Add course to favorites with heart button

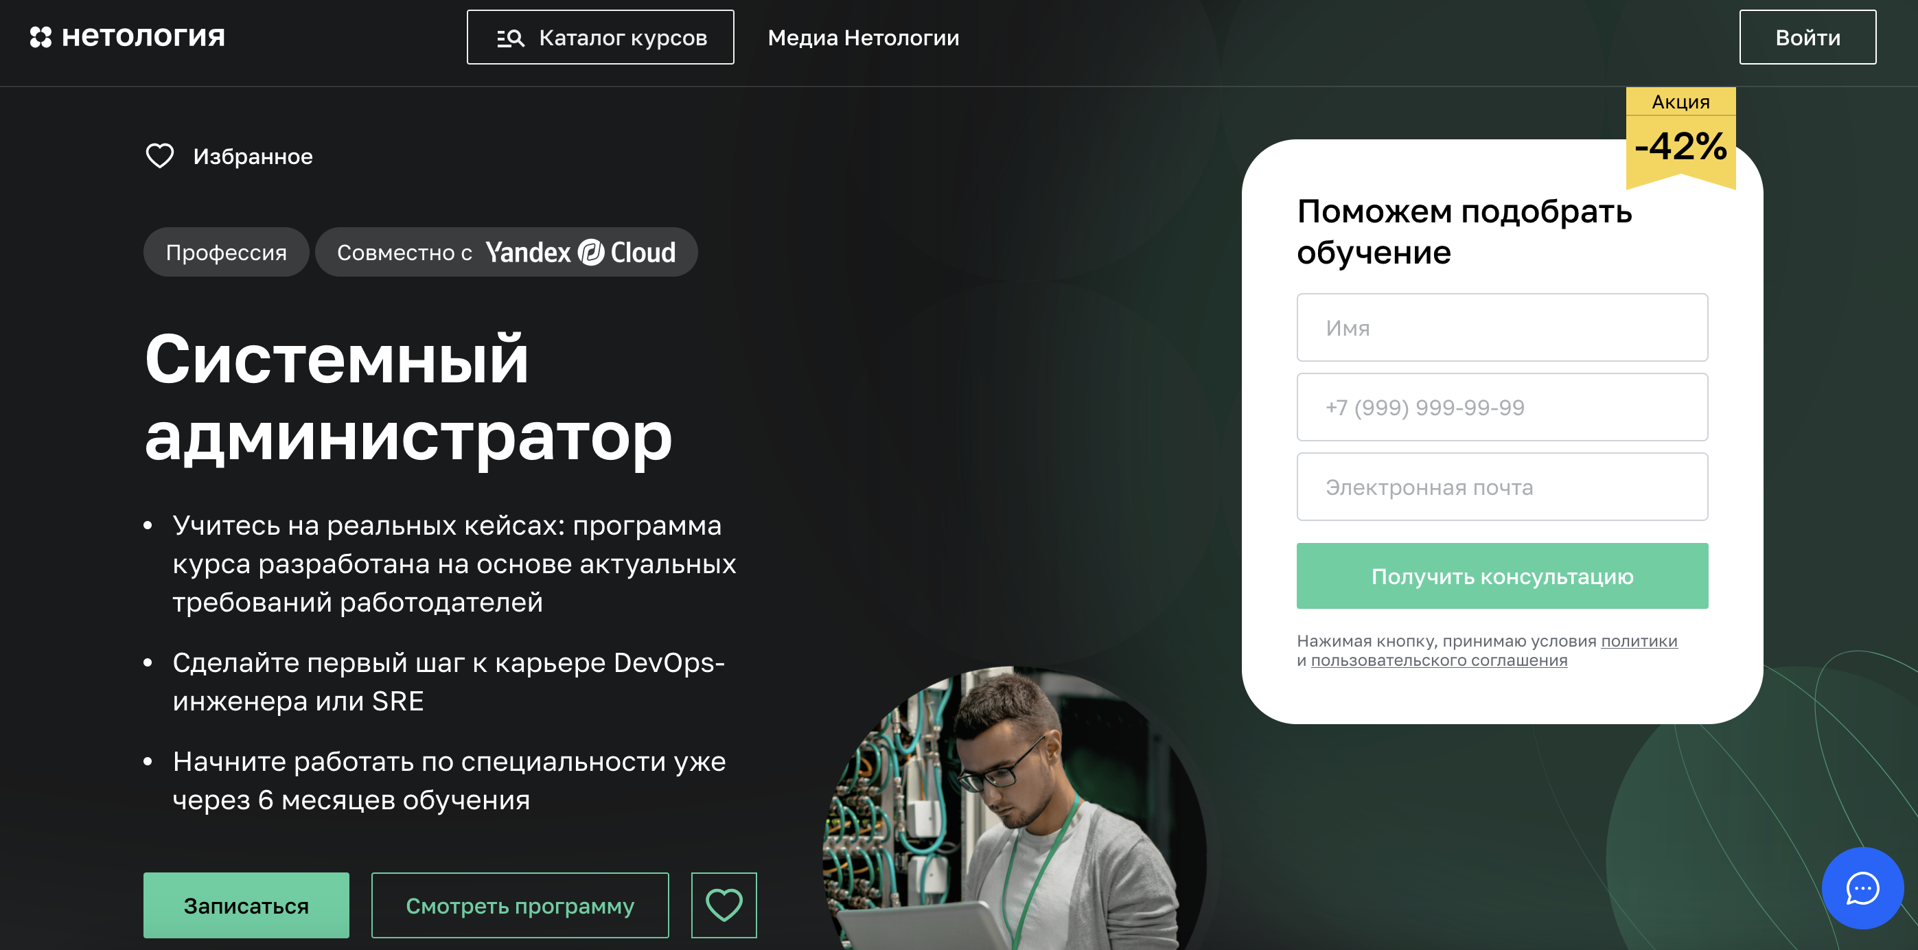click(x=724, y=905)
